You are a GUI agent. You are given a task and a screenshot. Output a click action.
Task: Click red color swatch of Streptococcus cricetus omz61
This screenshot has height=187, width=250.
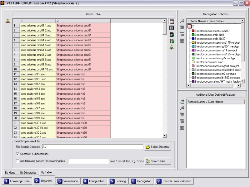[193, 31]
